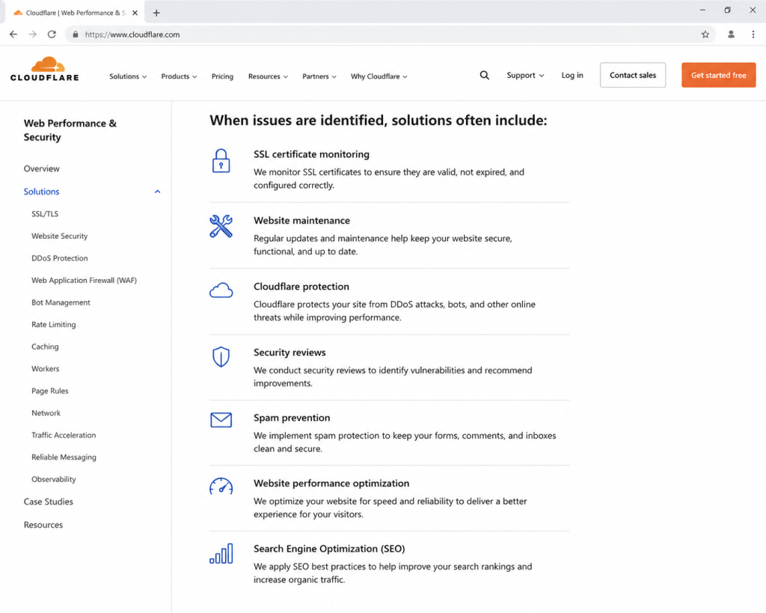Click the Contact sales button

(x=633, y=75)
